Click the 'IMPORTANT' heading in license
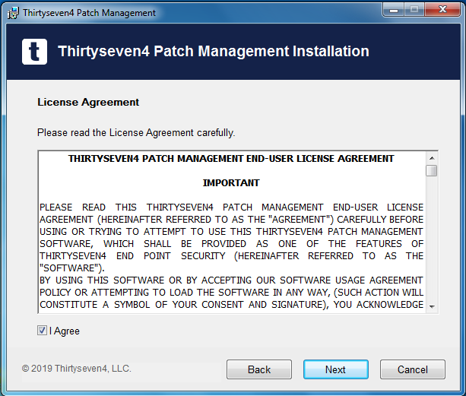The image size is (466, 396). click(x=231, y=183)
